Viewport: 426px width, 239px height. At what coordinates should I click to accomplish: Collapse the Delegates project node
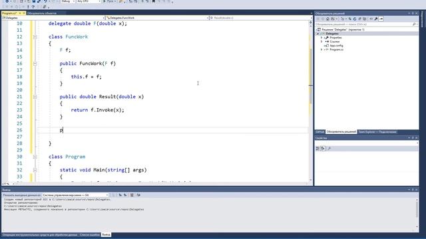point(318,34)
